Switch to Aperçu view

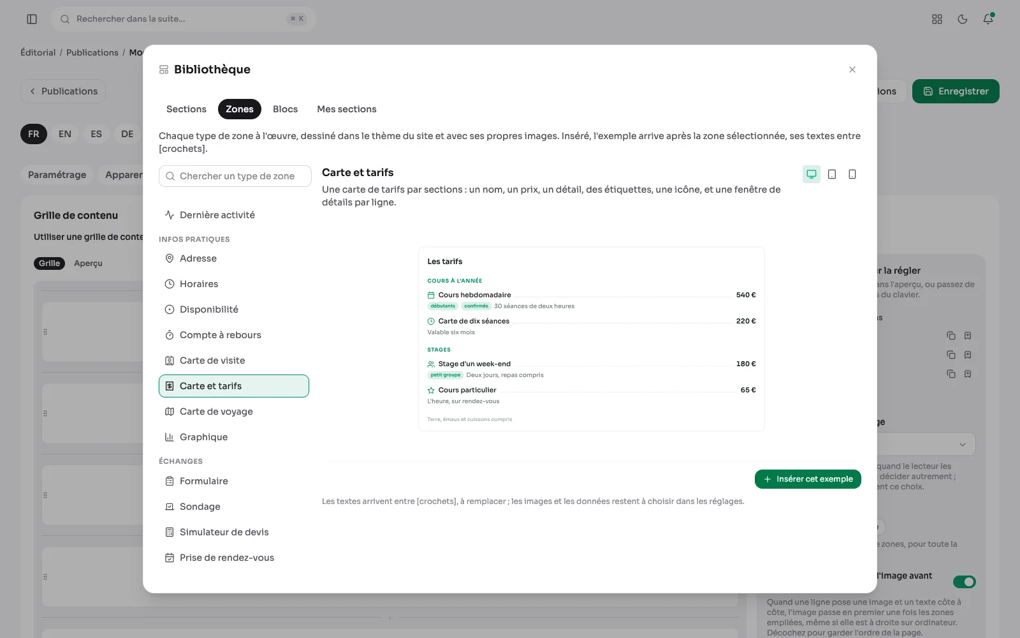click(x=88, y=263)
